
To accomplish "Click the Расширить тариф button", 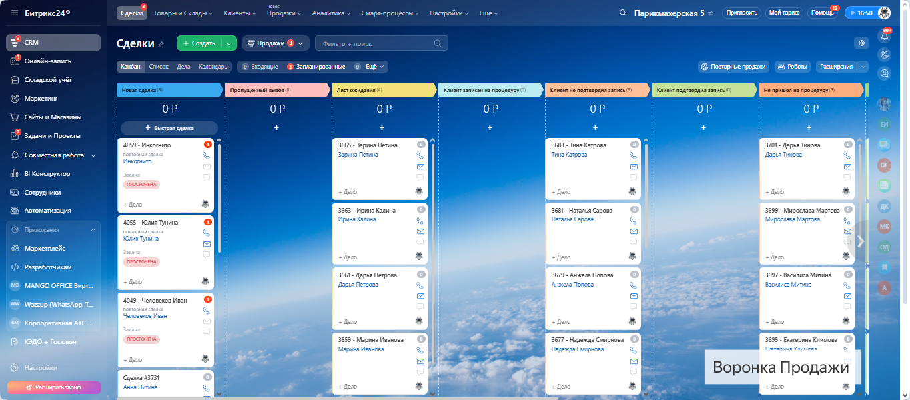I will [x=54, y=387].
